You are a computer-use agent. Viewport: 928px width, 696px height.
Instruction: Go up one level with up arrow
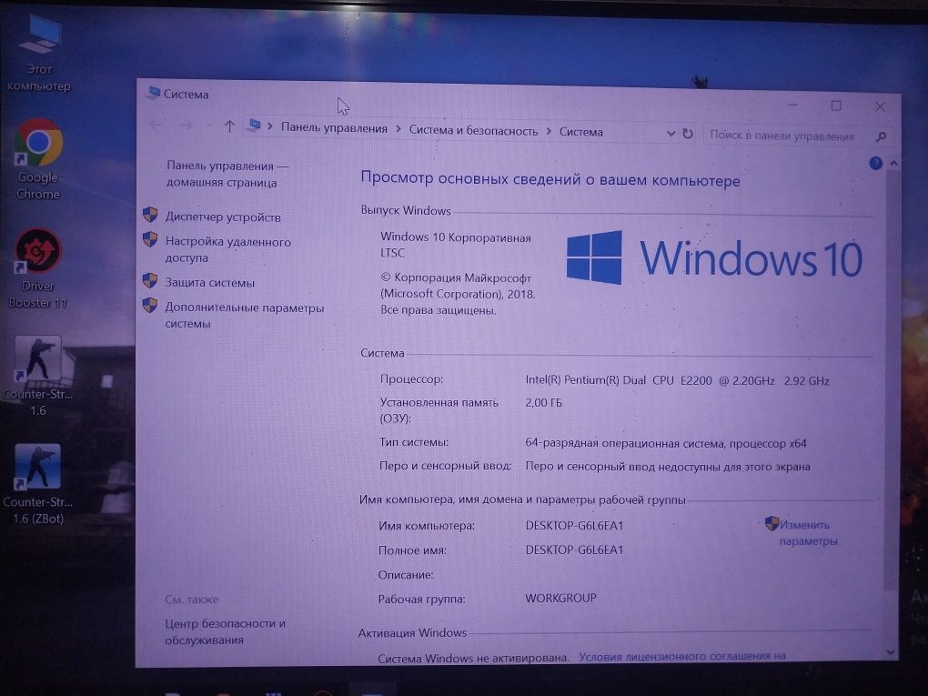click(x=229, y=126)
